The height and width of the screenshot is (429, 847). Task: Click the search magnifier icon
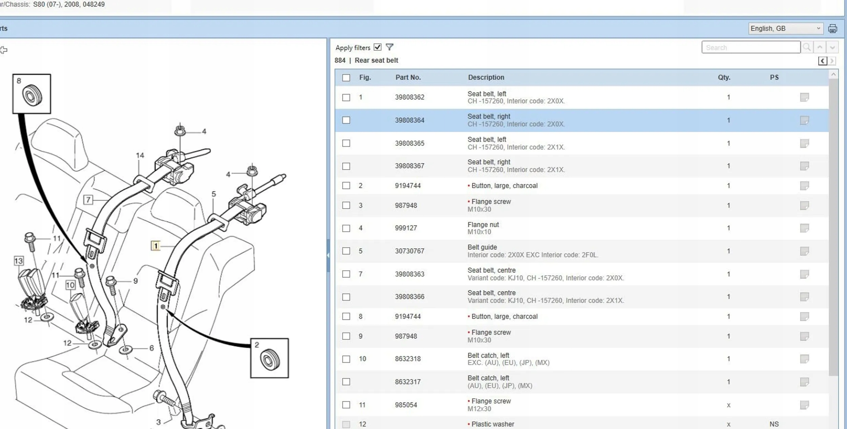[x=807, y=47]
